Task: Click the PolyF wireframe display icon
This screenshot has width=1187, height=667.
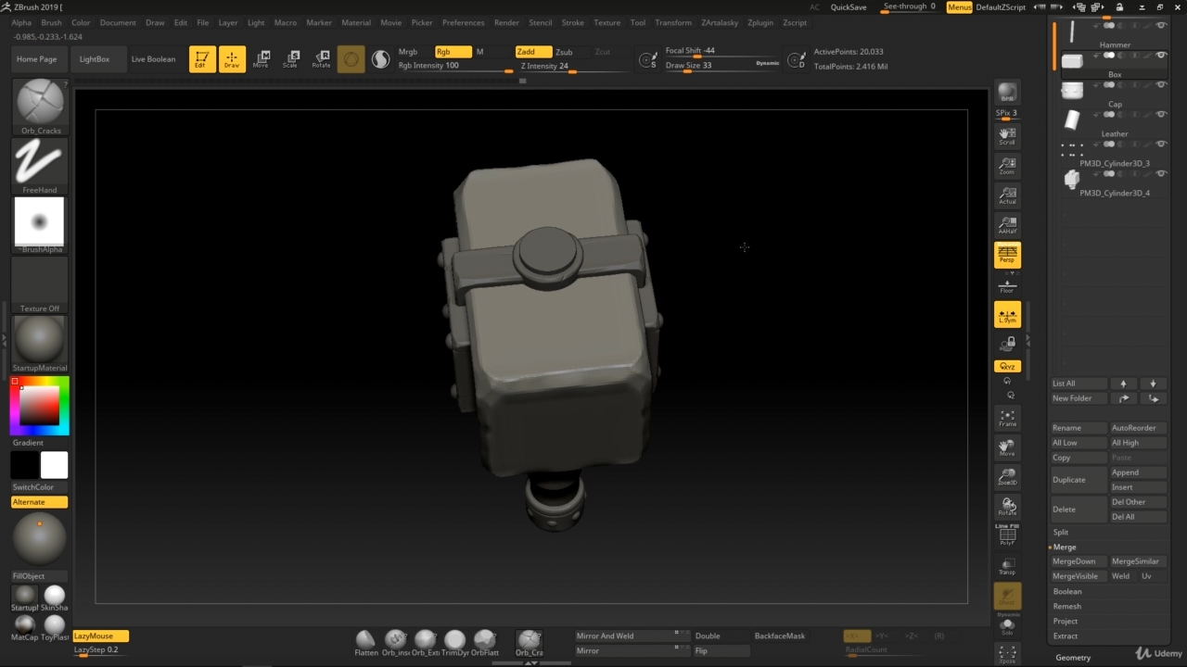Action: point(1006,536)
